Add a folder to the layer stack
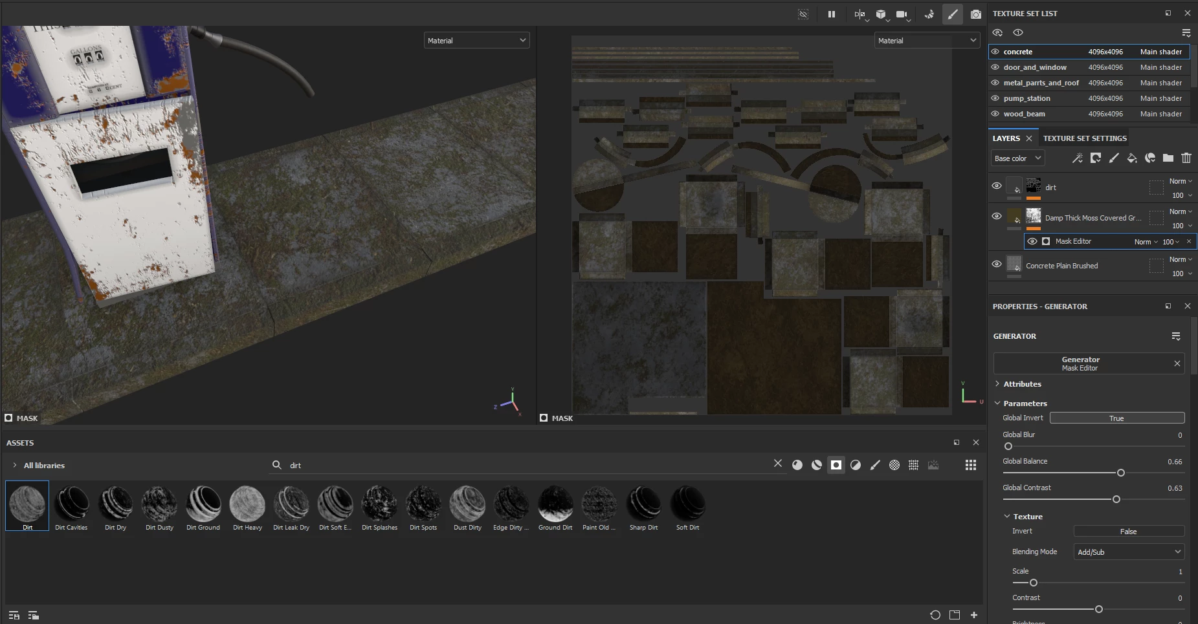This screenshot has width=1198, height=624. point(1168,158)
